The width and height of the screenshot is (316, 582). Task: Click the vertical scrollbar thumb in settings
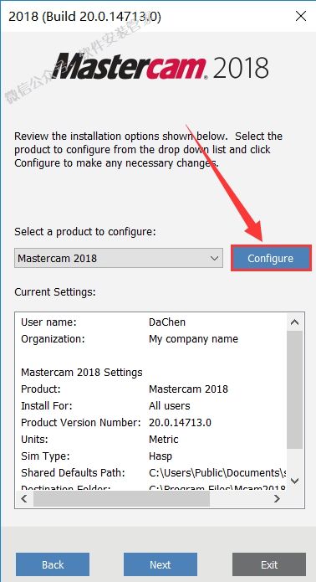tap(294, 389)
